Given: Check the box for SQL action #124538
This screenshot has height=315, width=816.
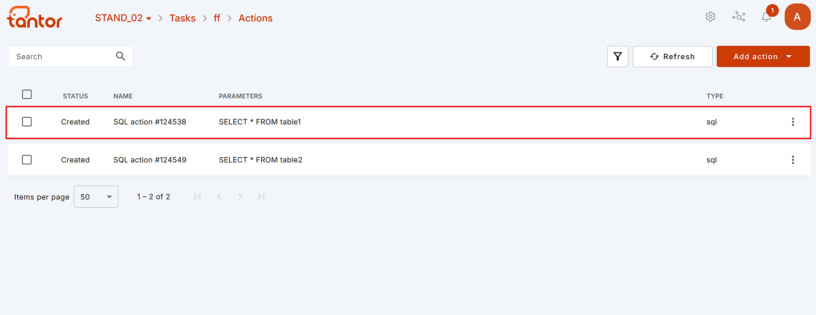Looking at the screenshot, I should [x=27, y=122].
